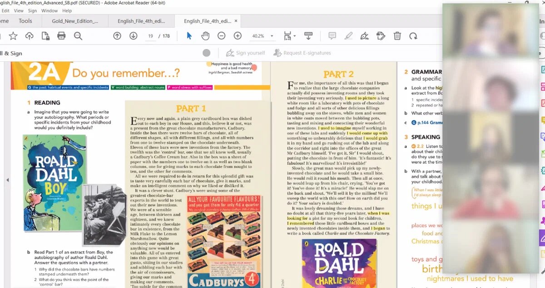Open the Sign menu
Image resolution: width=545 pixels, height=288 pixels.
click(x=33, y=10)
